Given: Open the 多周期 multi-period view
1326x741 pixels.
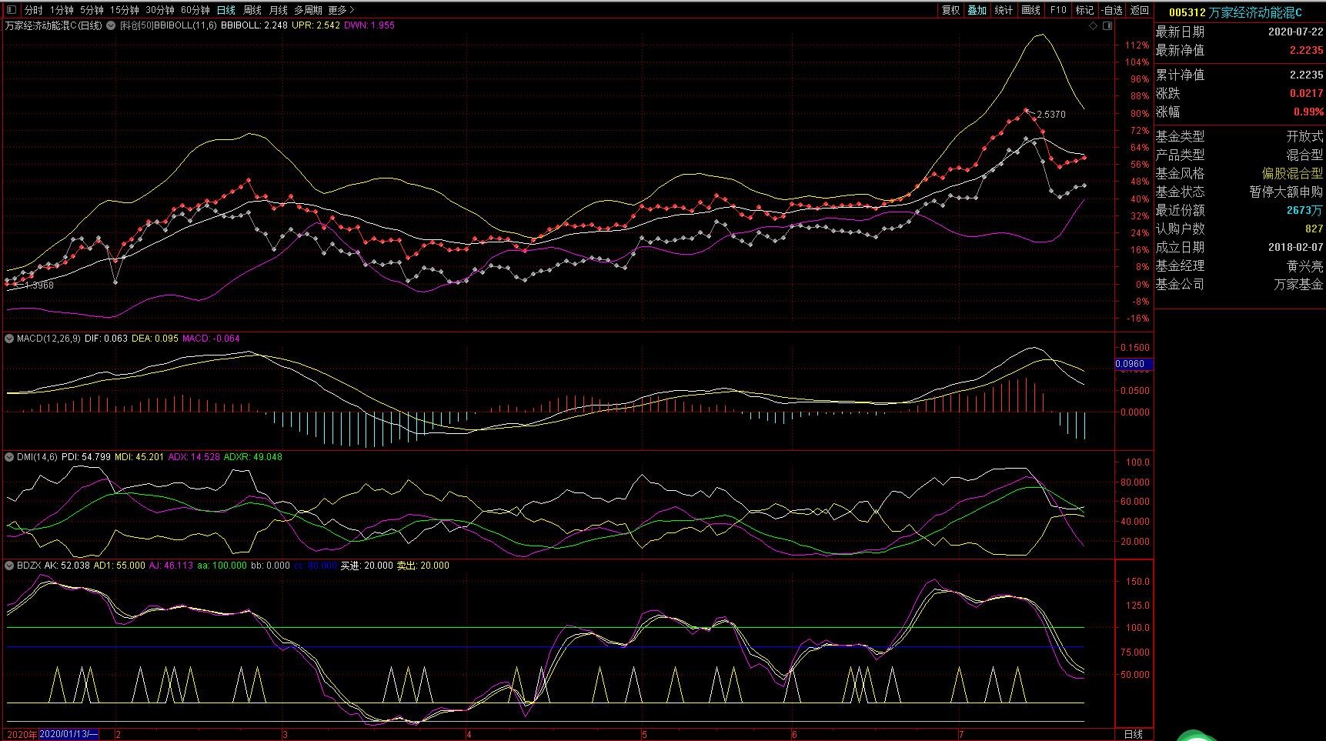Looking at the screenshot, I should coord(308,10).
